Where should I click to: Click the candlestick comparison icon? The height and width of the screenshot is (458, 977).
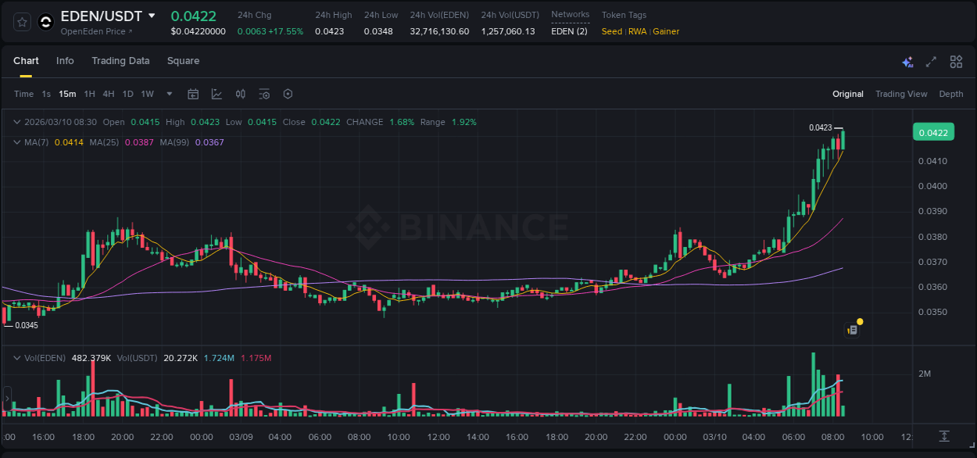(240, 94)
